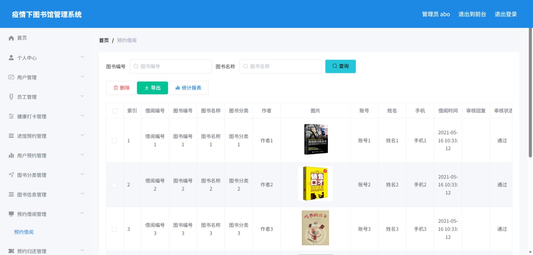Click the person icon next to 个人中心
Viewport: 533px width, 255px height.
(11, 57)
